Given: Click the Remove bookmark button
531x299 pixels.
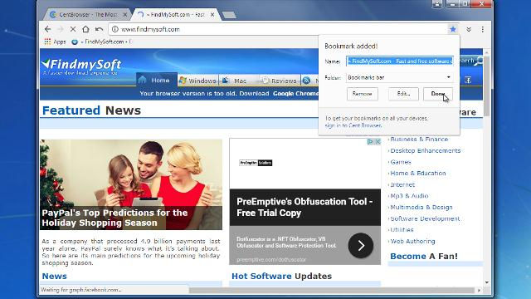Looking at the screenshot, I should [x=363, y=94].
